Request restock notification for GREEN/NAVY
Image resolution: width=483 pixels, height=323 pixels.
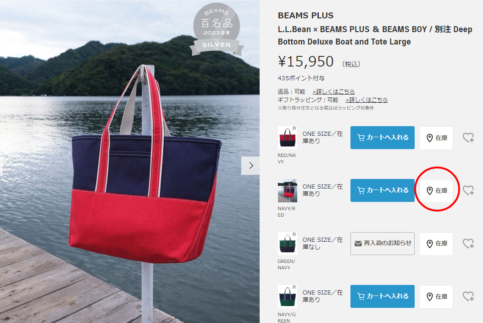pos(382,244)
